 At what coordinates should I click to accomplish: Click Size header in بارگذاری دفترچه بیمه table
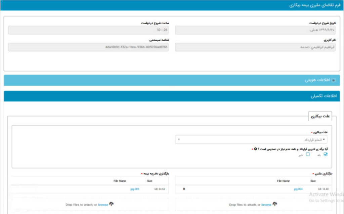pos(149,181)
